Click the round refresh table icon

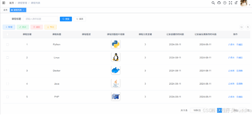coord(248,27)
